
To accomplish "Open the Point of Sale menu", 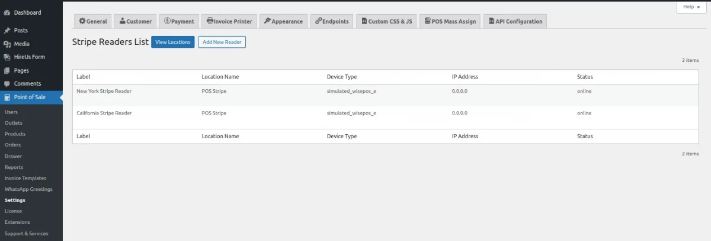I will pyautogui.click(x=31, y=97).
